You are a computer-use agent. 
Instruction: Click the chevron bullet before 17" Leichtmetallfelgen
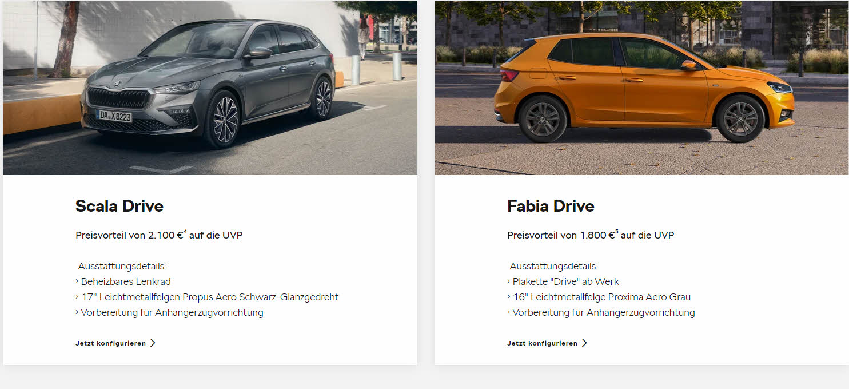click(x=77, y=297)
